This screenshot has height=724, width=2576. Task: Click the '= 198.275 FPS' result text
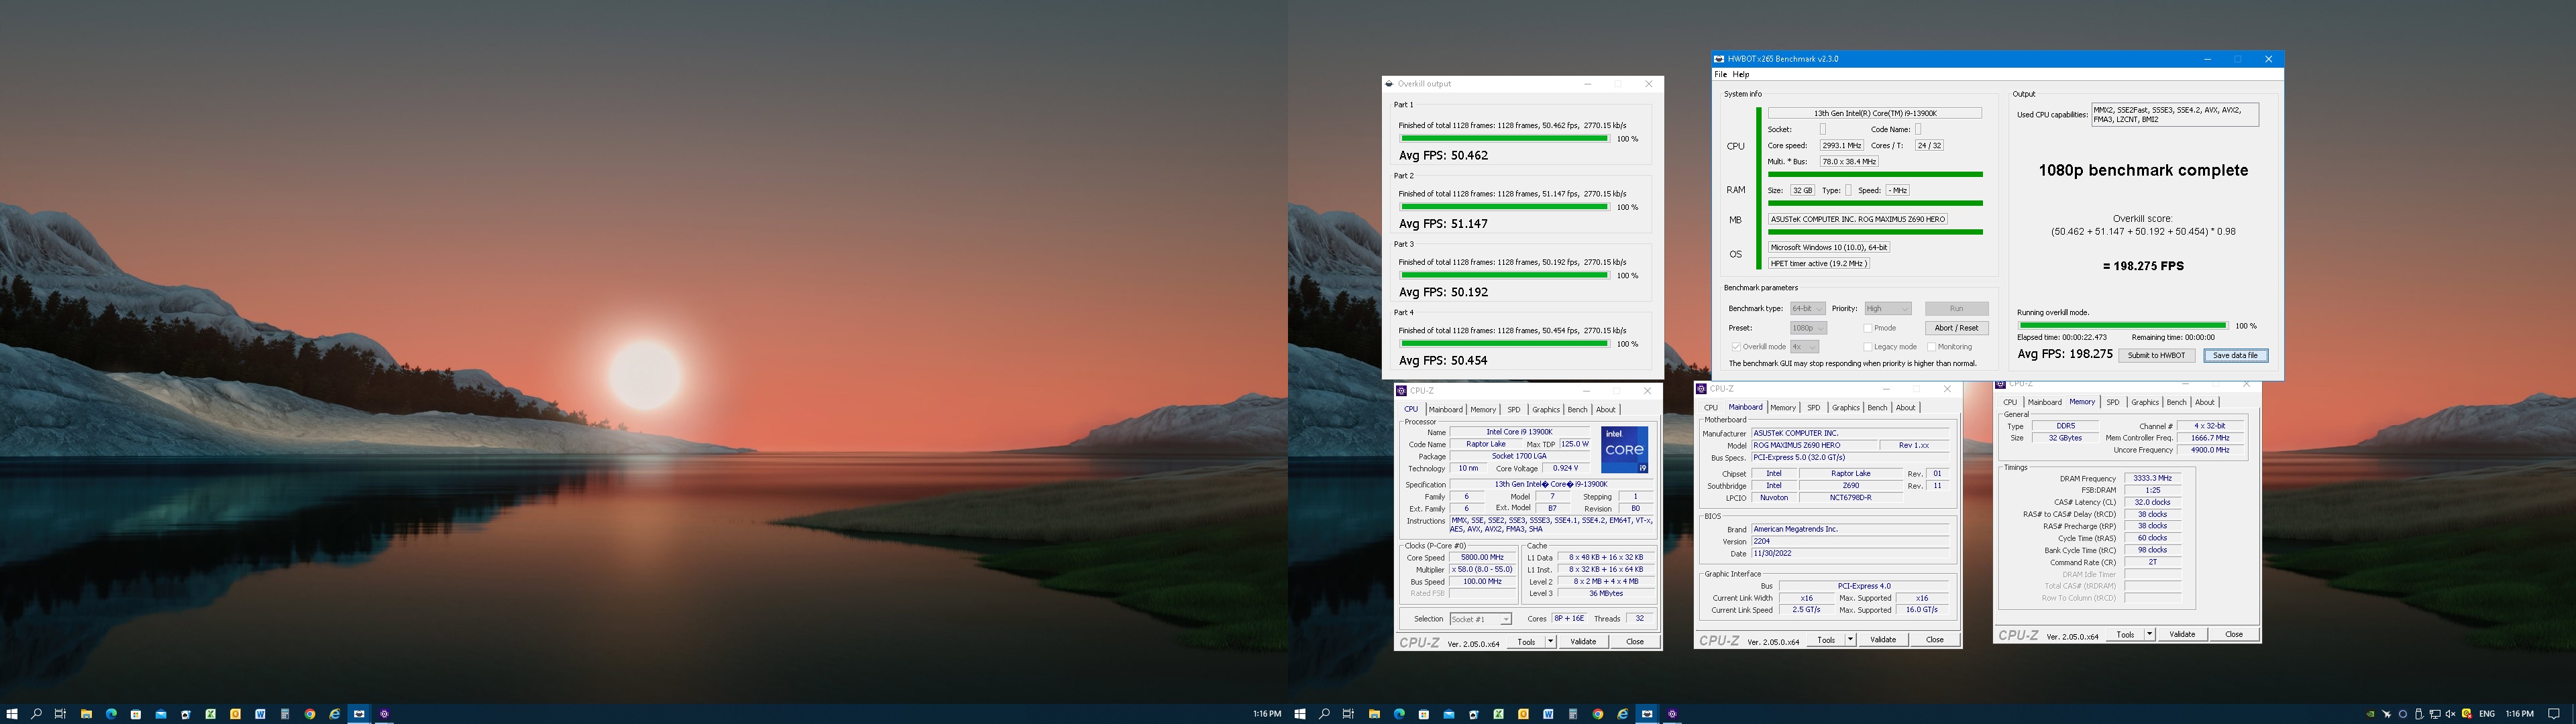[x=2143, y=266]
